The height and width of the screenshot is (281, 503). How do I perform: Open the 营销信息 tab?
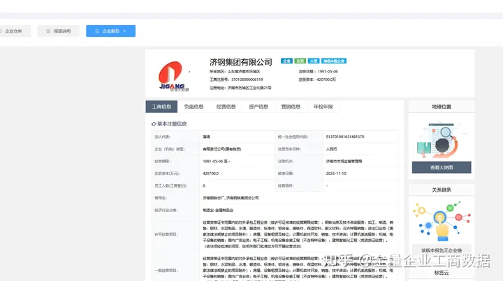point(291,107)
